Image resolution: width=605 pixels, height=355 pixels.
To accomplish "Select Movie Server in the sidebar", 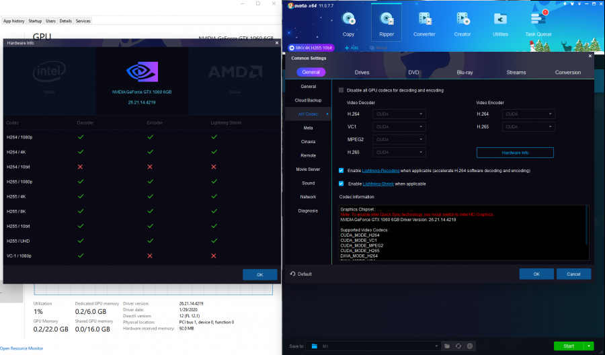I will 309,169.
